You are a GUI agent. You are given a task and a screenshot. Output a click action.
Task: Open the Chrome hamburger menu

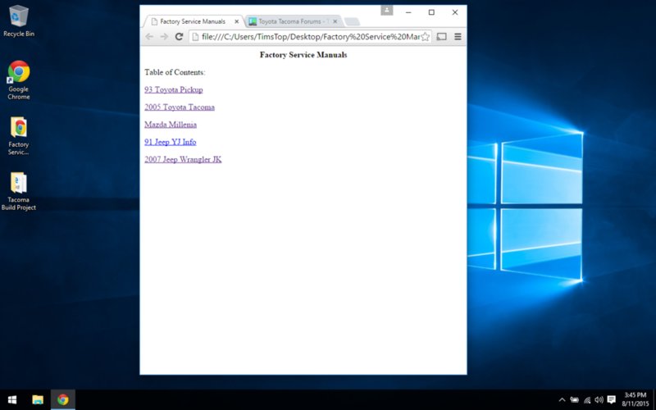coord(458,37)
